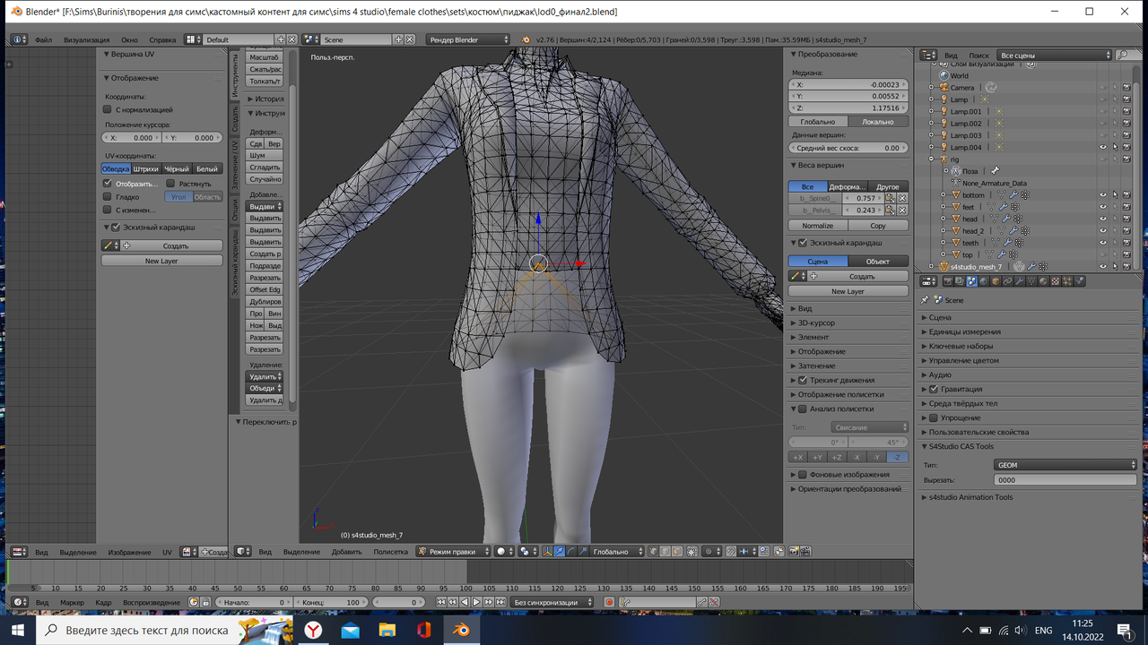This screenshot has height=645, width=1148.
Task: Toggle the Отобразить checkbox in UV panel
Action: click(107, 184)
